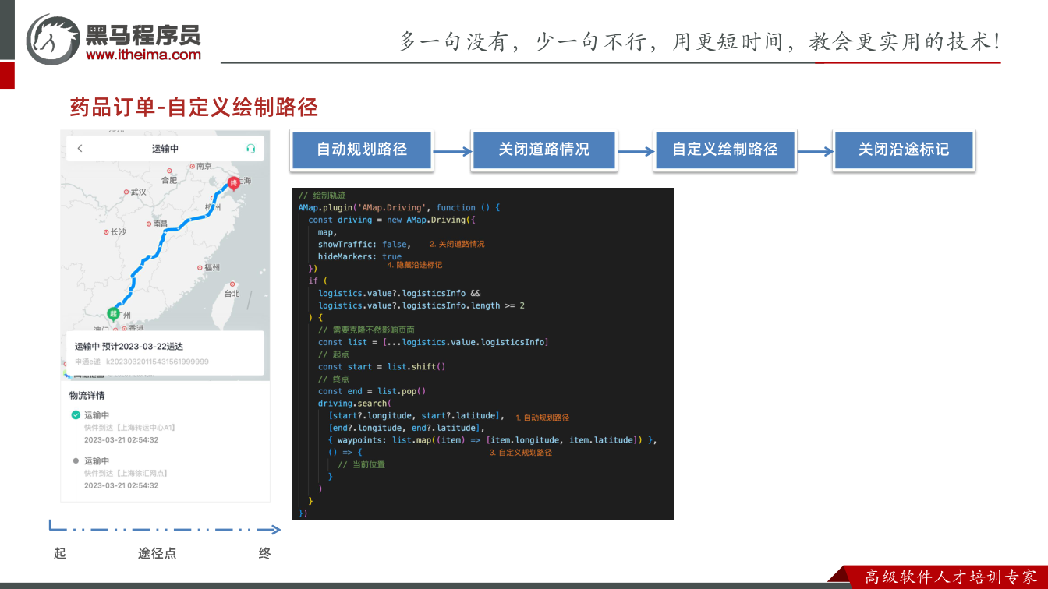The height and width of the screenshot is (589, 1048).
Task: Click the back chevron in the phone header
Action: click(80, 149)
